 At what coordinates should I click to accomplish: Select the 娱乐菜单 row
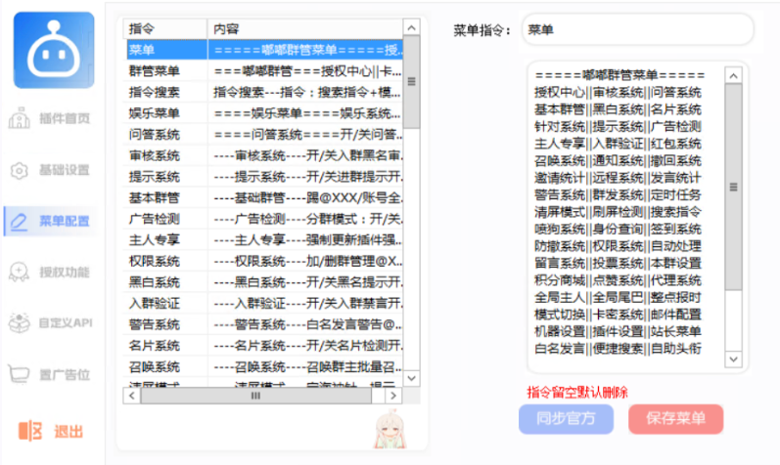[263, 113]
